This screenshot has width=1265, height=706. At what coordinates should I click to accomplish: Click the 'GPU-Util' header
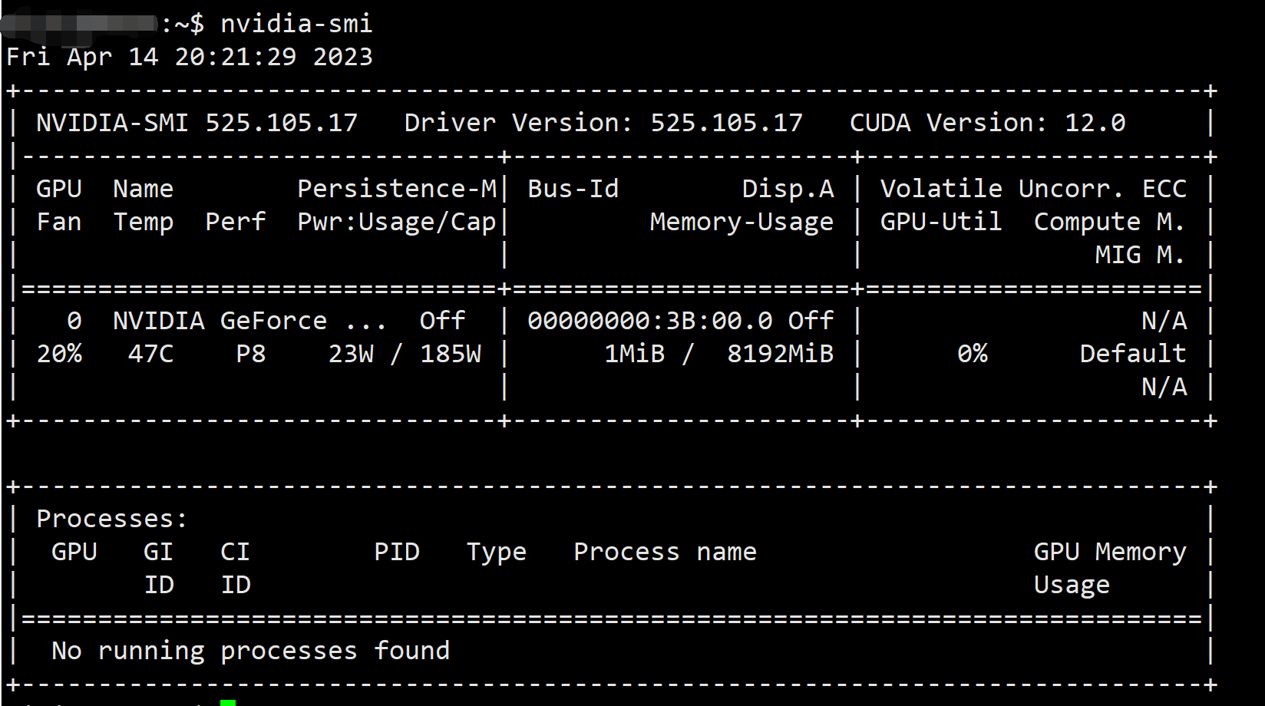coord(941,222)
